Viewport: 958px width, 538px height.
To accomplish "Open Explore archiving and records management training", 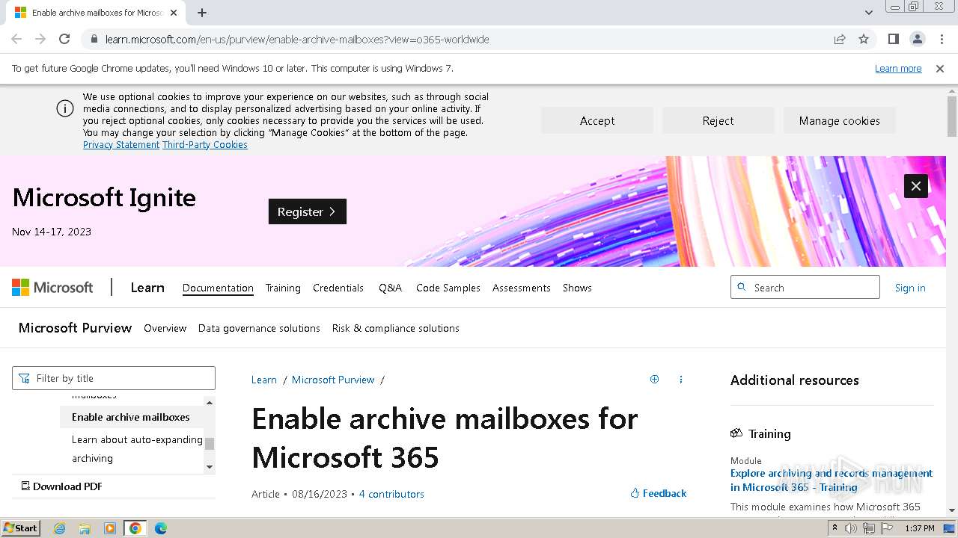I will (x=832, y=480).
